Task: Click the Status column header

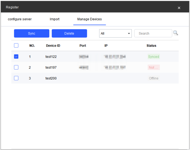Action: 151,46
